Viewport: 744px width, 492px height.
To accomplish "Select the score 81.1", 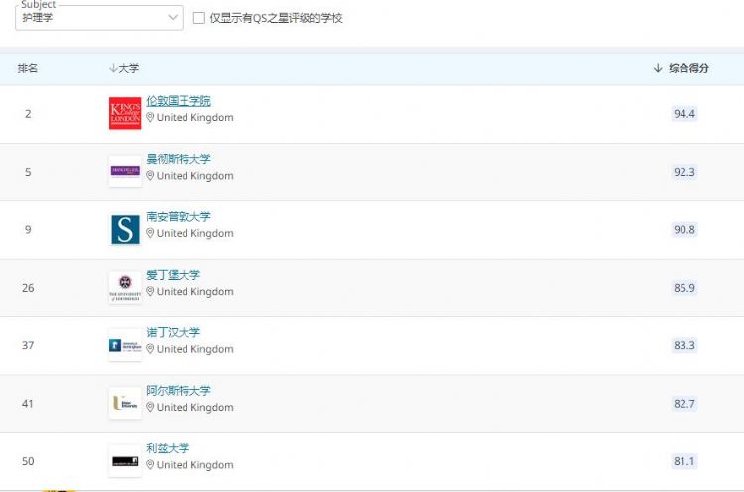I will (684, 461).
